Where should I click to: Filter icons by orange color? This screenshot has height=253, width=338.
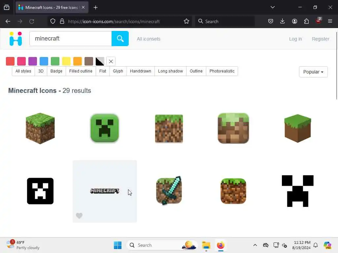(x=77, y=61)
